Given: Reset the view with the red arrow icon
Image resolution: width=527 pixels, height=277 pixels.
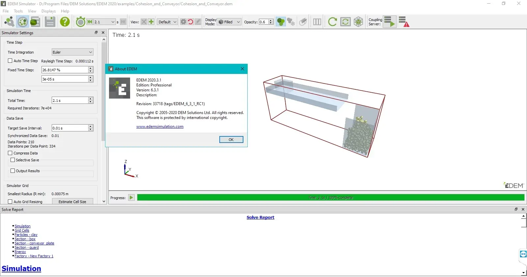Looking at the screenshot, I should coord(190,22).
